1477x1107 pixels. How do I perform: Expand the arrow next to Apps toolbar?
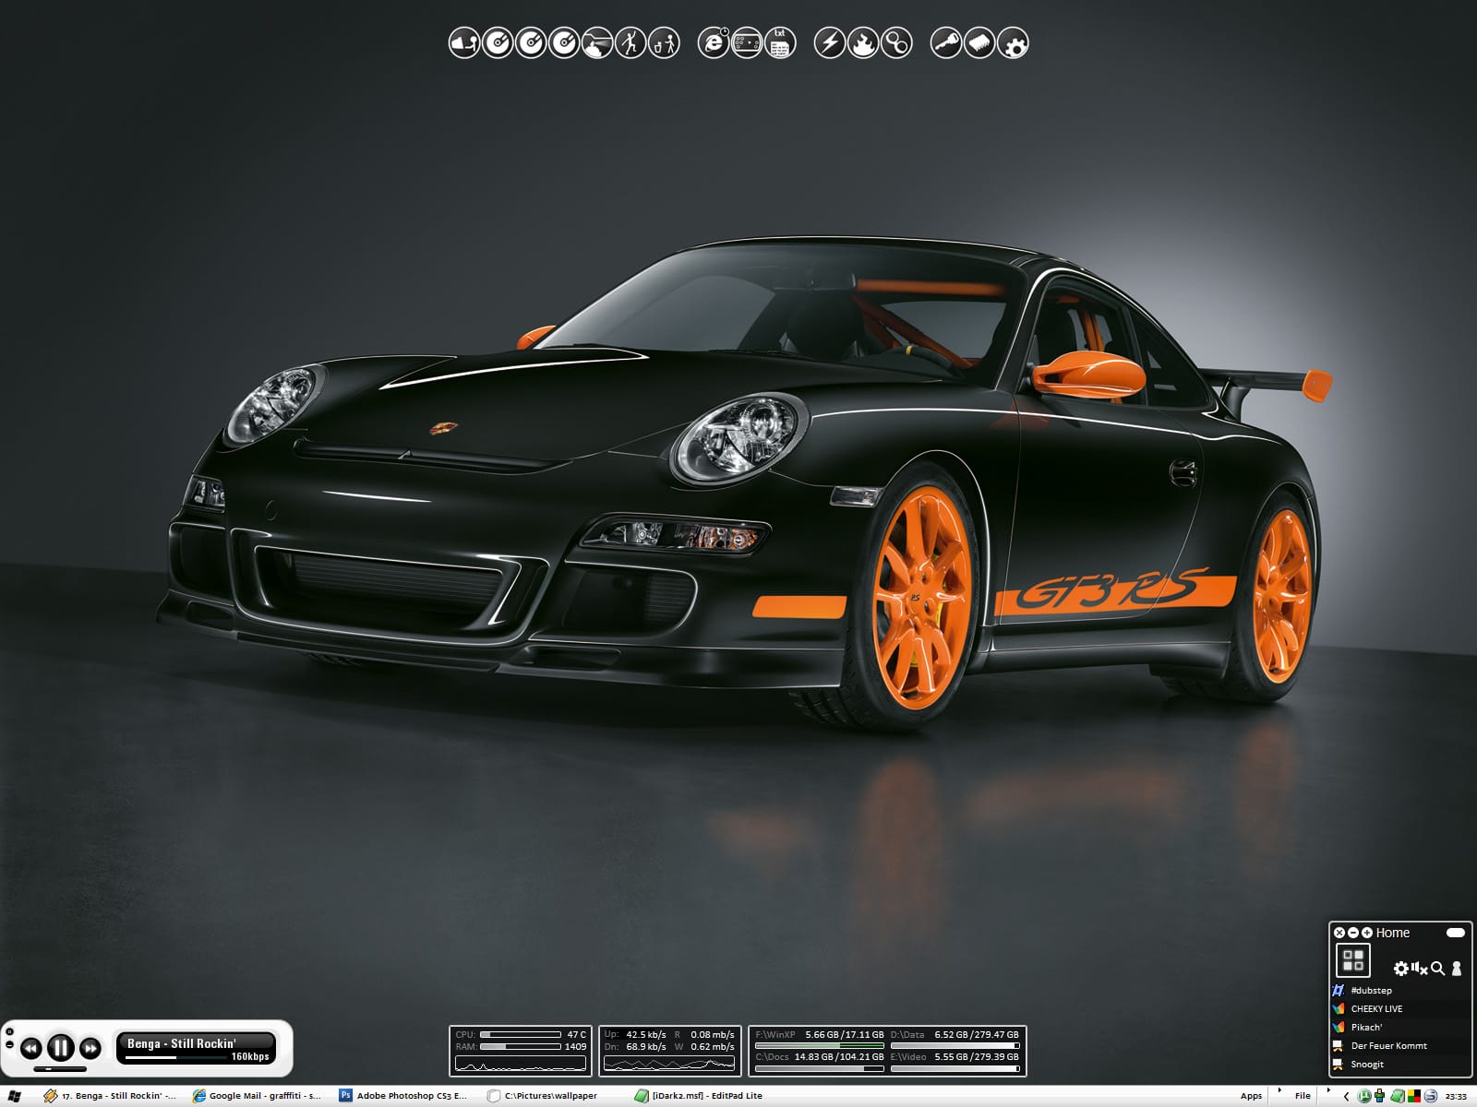1279,1090
